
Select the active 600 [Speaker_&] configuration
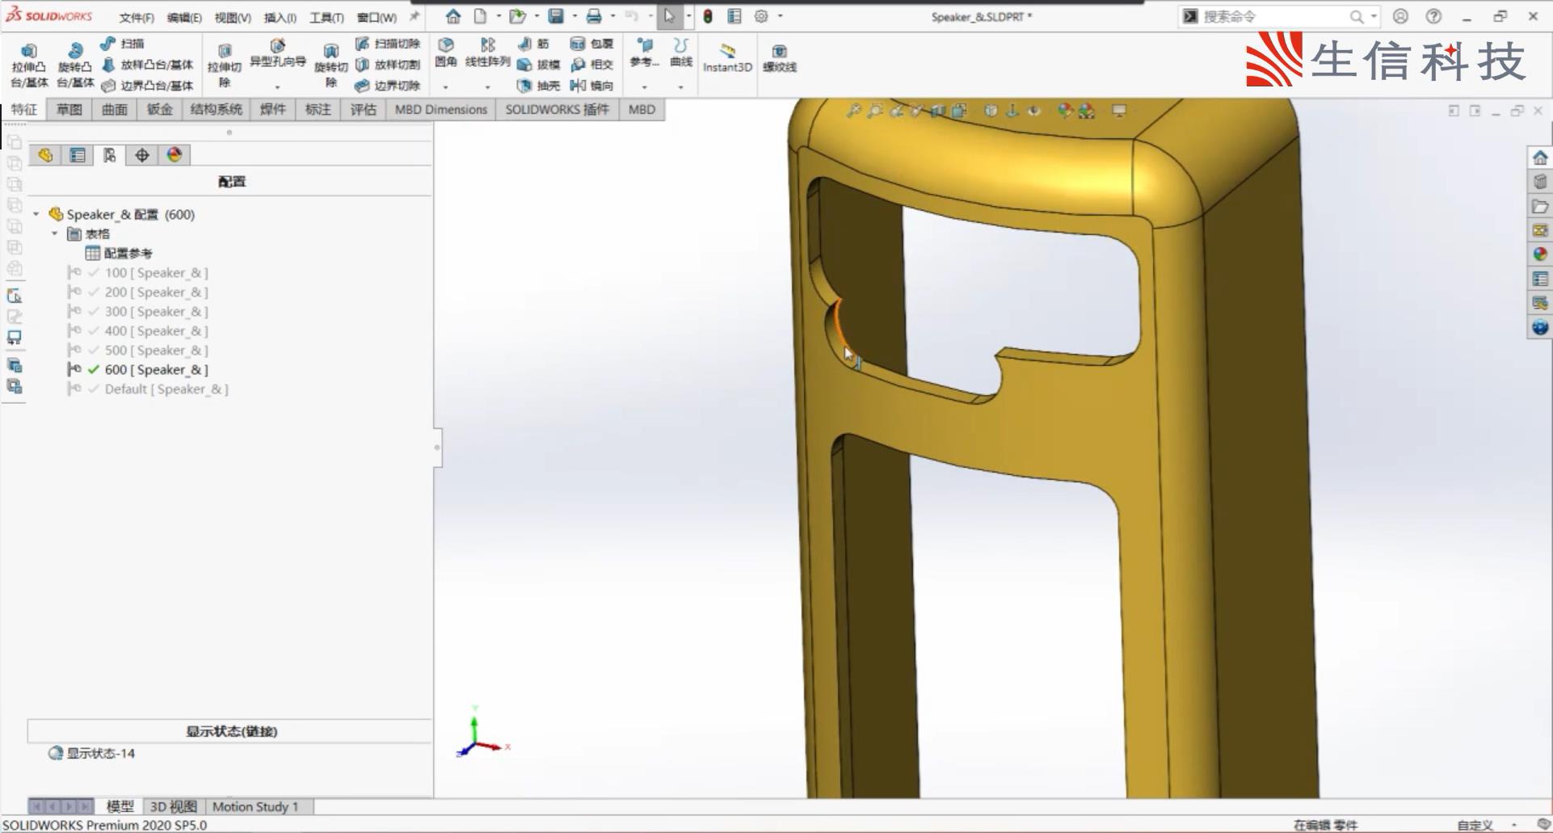156,370
